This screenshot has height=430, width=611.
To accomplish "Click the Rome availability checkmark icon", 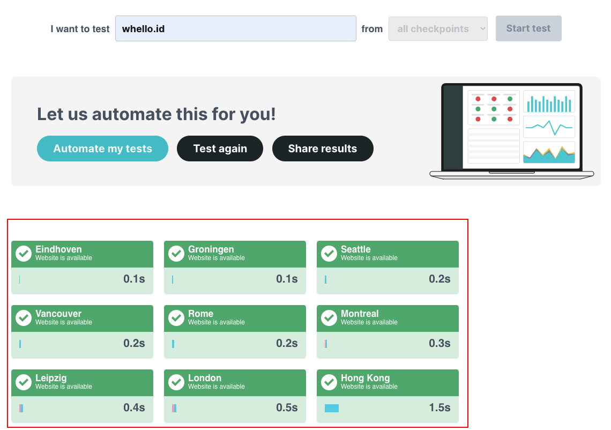I will click(176, 318).
